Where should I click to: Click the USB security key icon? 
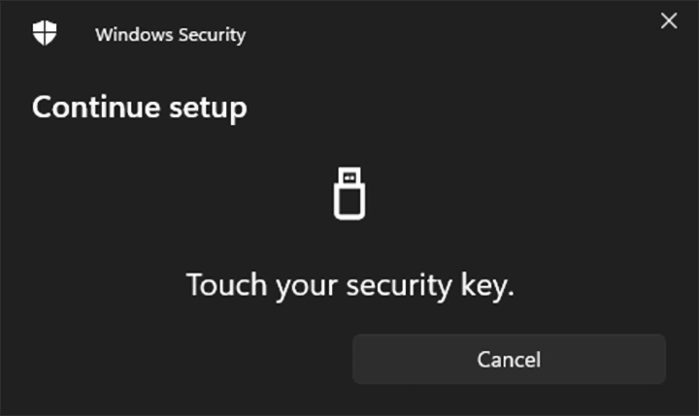[x=349, y=193]
